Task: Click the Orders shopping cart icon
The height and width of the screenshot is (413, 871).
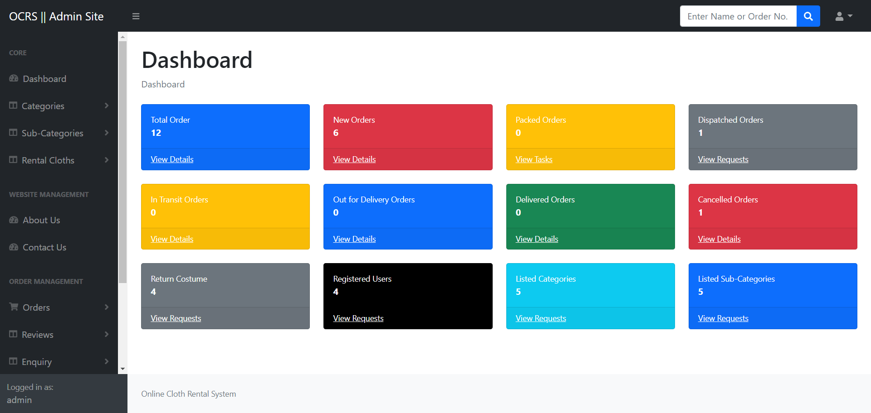Action: (x=14, y=307)
